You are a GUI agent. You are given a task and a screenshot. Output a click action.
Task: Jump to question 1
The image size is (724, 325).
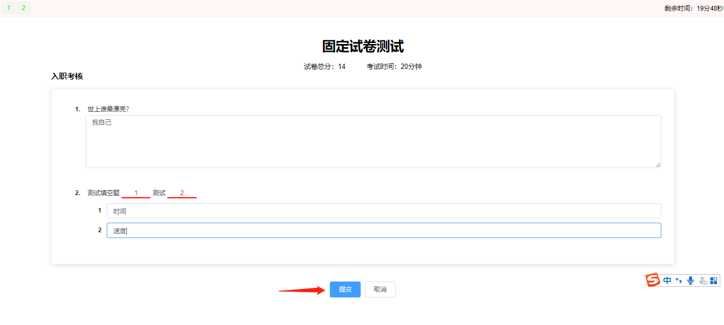(8, 8)
